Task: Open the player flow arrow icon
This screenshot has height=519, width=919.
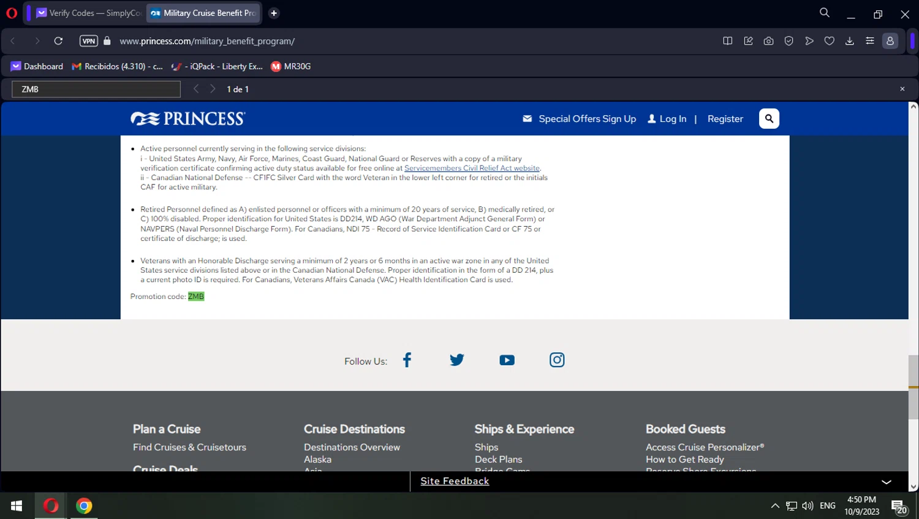Action: pyautogui.click(x=809, y=41)
